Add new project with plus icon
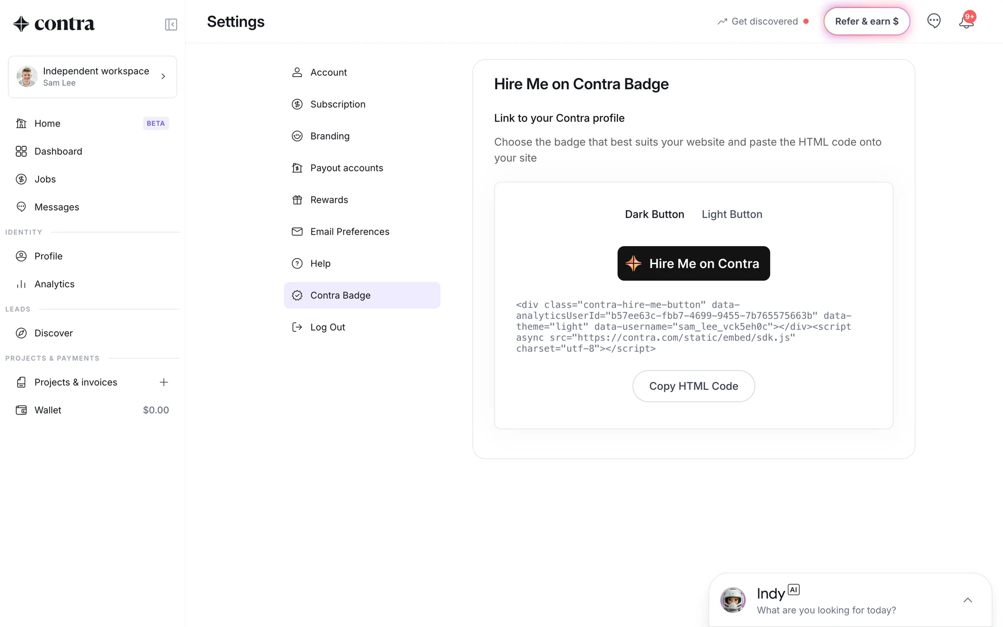This screenshot has width=1003, height=627. click(x=164, y=382)
